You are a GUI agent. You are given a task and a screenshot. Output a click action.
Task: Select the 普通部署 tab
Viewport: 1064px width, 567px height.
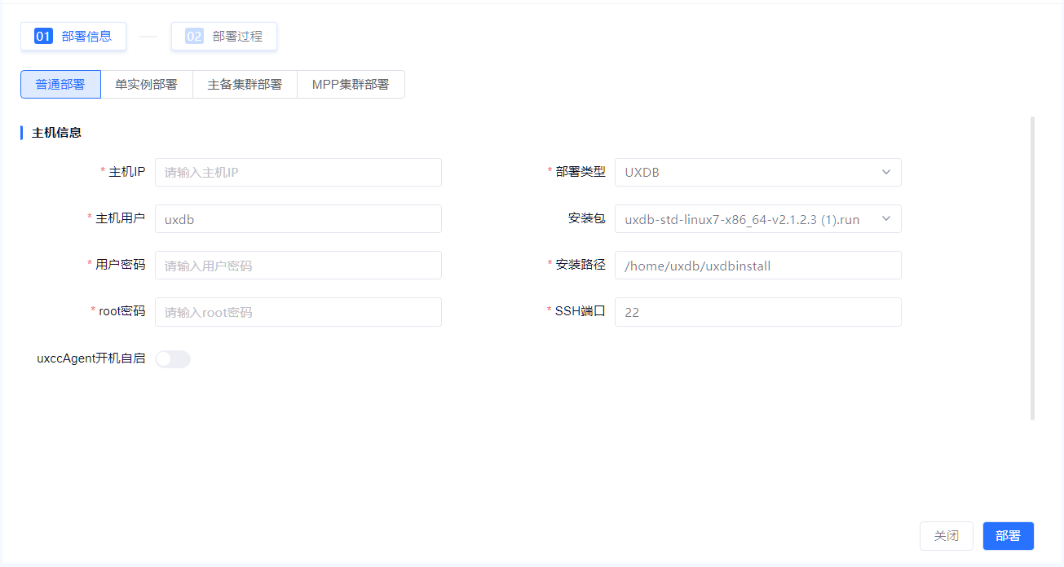(60, 85)
